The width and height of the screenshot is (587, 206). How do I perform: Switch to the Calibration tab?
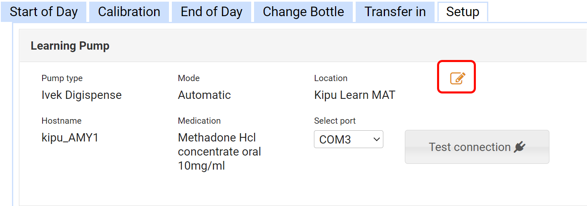(x=129, y=12)
